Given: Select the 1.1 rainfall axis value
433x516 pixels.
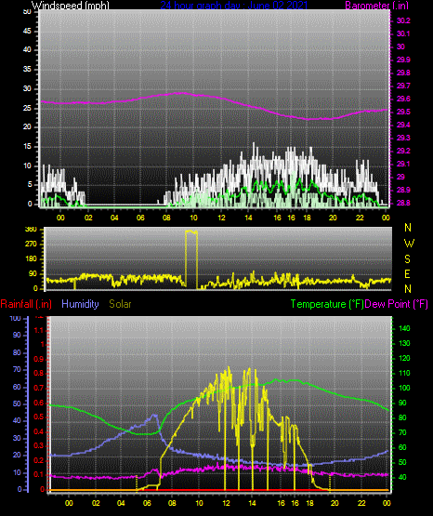Looking at the screenshot, I should (x=39, y=330).
